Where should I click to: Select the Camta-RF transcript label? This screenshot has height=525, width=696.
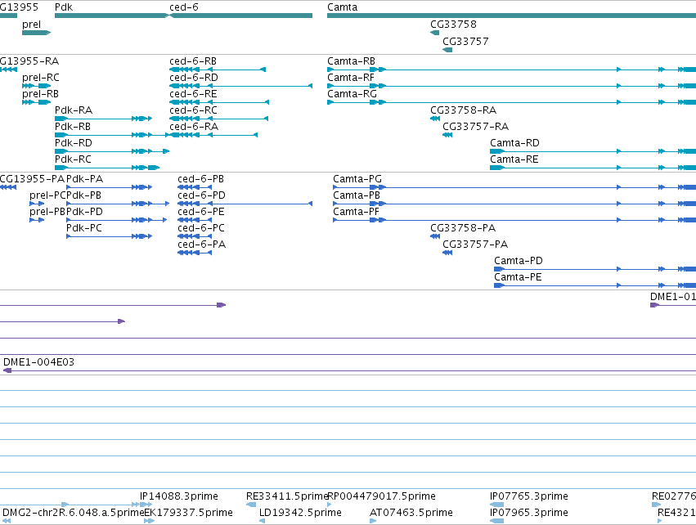351,78
